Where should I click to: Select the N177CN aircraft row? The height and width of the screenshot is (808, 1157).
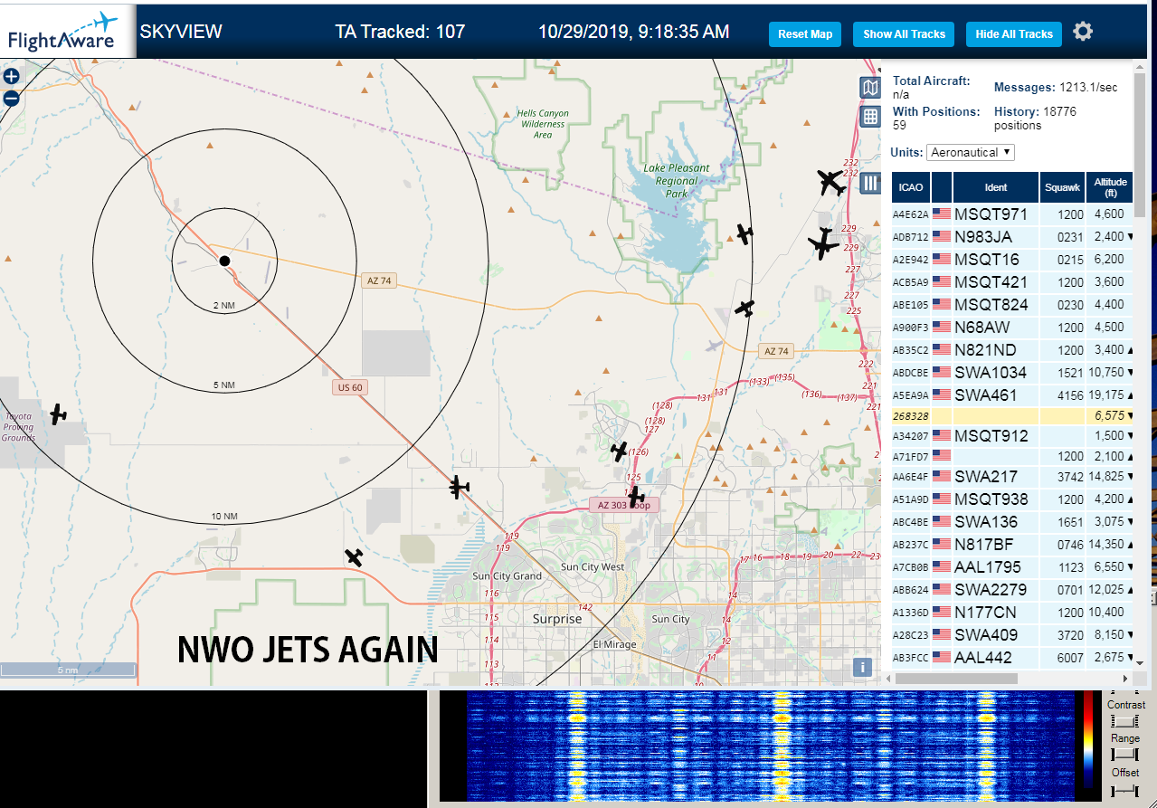(1013, 613)
